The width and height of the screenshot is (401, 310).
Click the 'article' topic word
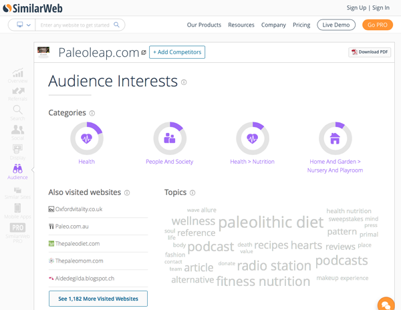click(x=198, y=268)
